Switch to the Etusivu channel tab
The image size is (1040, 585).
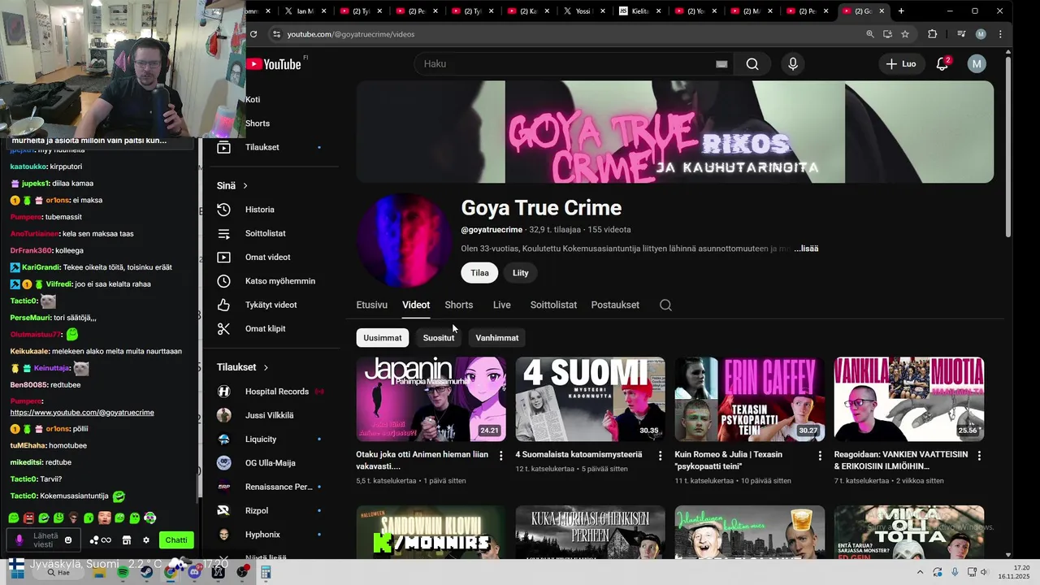[371, 305]
